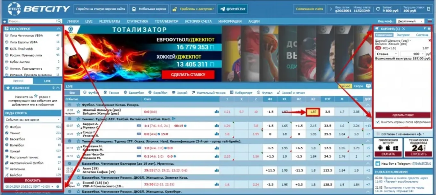Click the hockey icon beside Хоккей in sidebar
The image size is (436, 195).
point(7,151)
